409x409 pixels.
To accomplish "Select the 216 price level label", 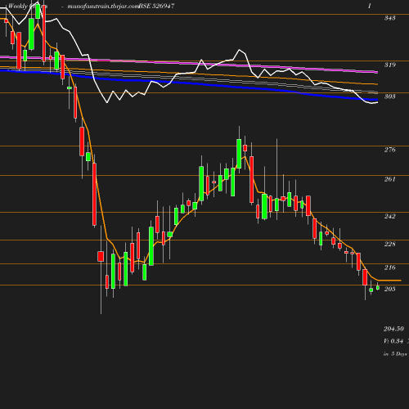I will [x=389, y=267].
